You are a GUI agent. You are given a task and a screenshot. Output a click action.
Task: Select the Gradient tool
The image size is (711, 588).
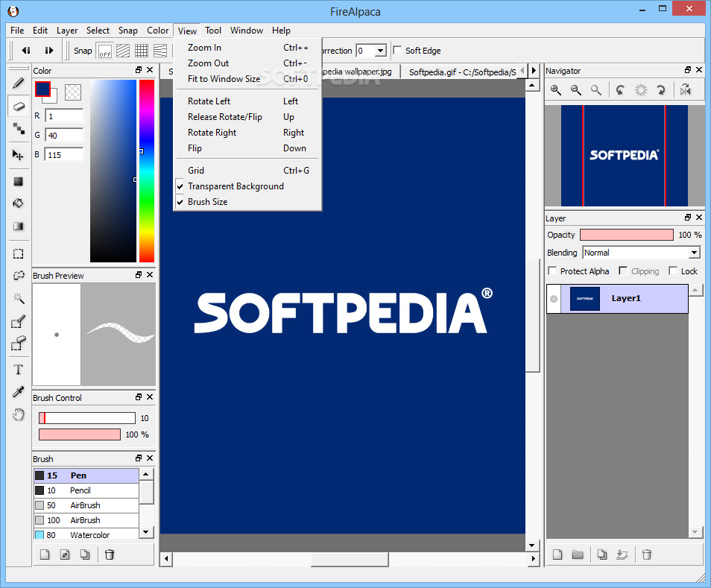click(18, 226)
